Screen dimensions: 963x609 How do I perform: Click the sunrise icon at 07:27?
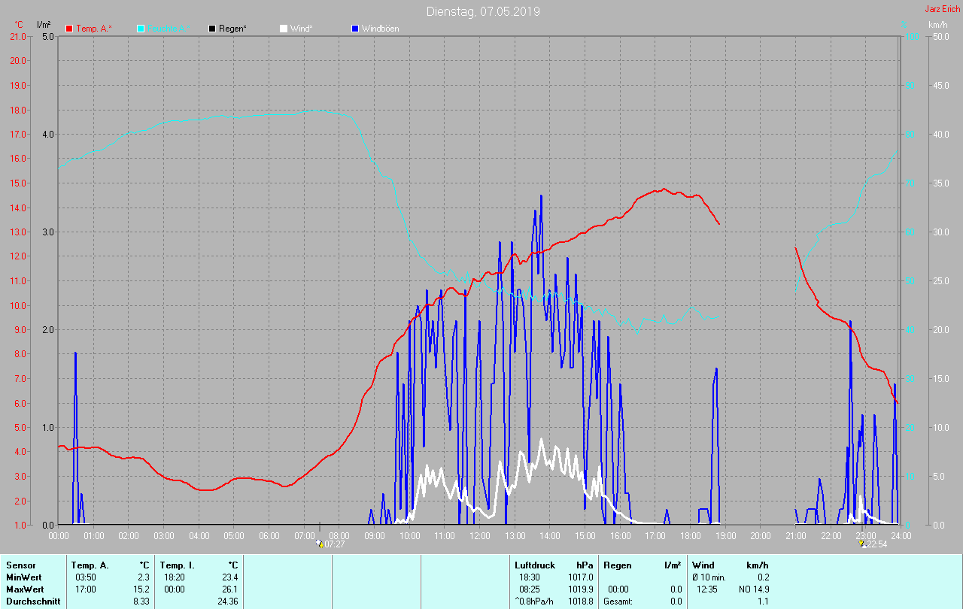pos(320,544)
